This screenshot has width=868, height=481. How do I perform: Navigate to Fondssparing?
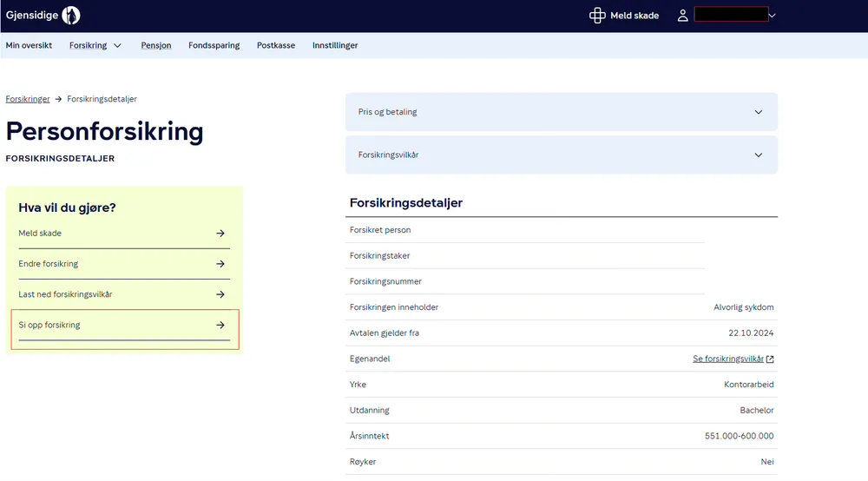[214, 45]
